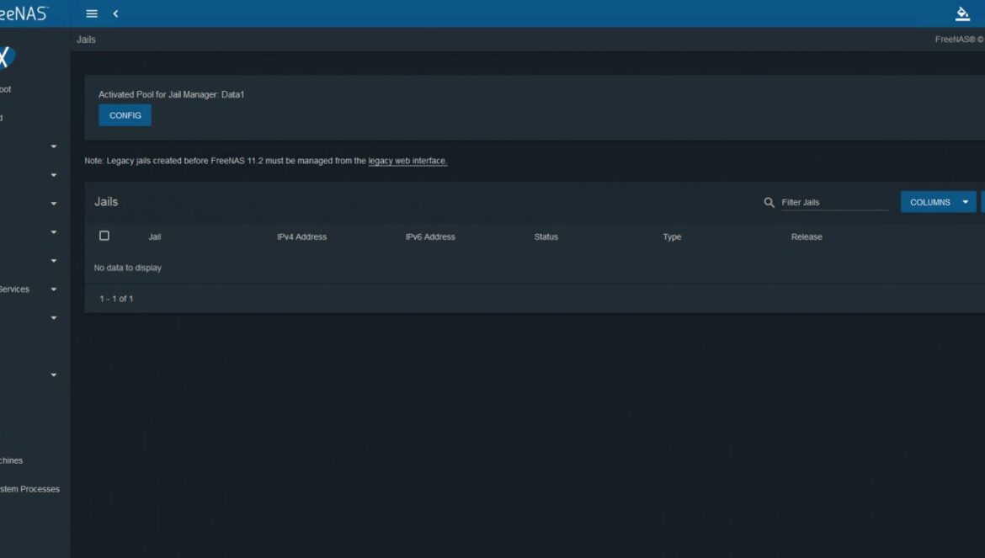This screenshot has width=985, height=558.
Task: Click the Jails breadcrumb under the top bar
Action: [86, 40]
